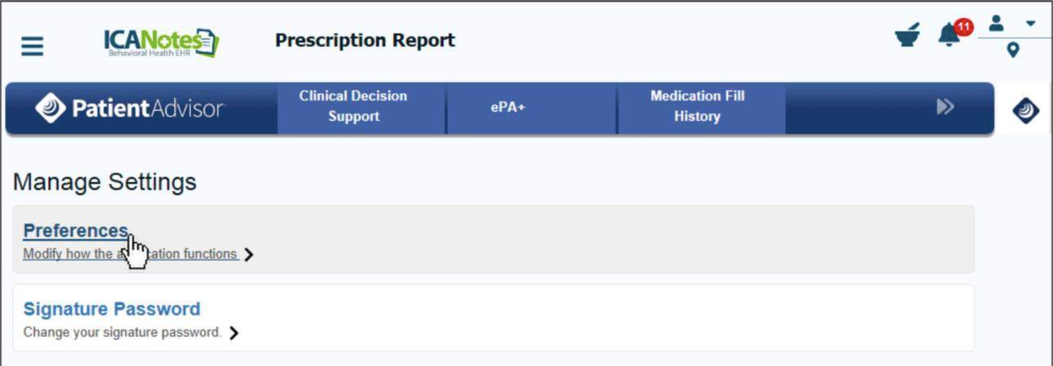Click "Change your signature password" description

(122, 333)
